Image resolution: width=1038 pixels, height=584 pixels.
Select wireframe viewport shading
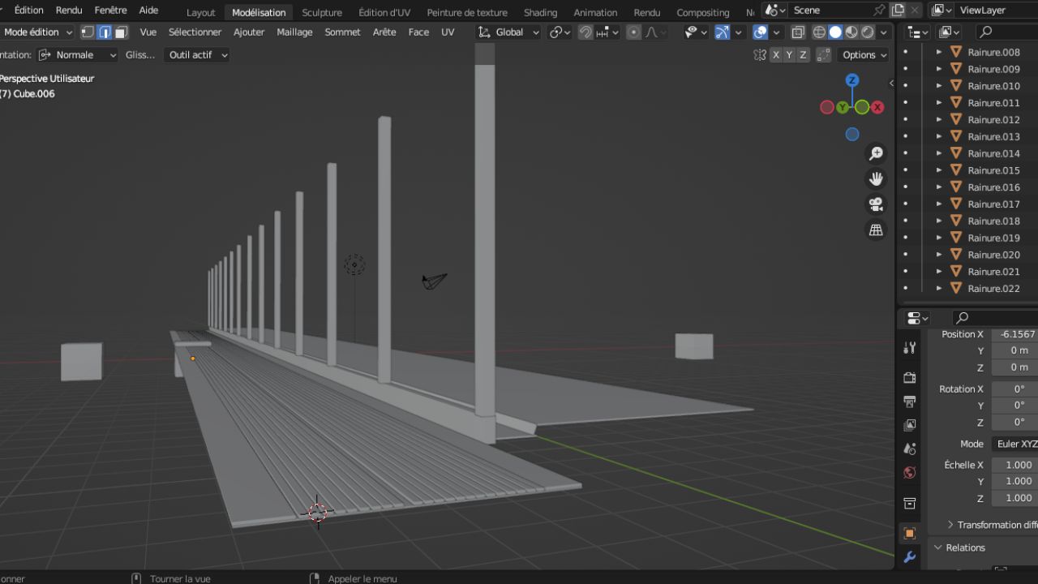click(x=819, y=32)
